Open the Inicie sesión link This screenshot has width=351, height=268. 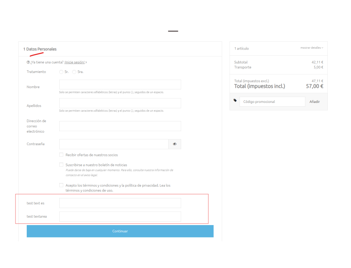75,62
